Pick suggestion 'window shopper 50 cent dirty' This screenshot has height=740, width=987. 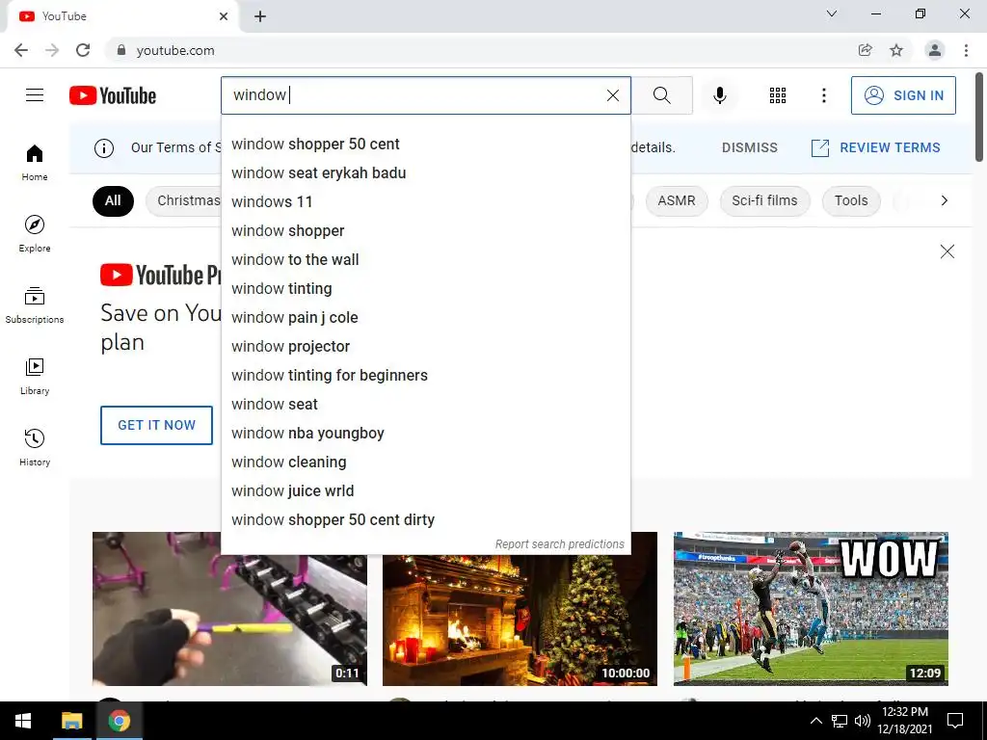[426, 520]
